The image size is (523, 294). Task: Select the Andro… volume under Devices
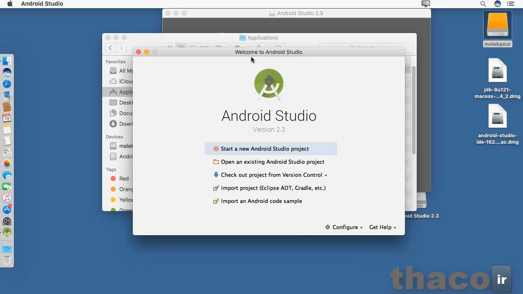click(x=121, y=156)
